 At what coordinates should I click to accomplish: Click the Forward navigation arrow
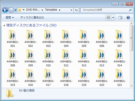click(x=11, y=10)
